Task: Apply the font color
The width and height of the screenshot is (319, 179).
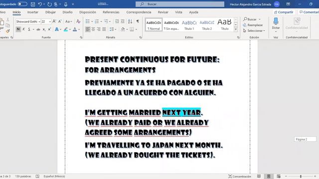Action: (x=75, y=29)
